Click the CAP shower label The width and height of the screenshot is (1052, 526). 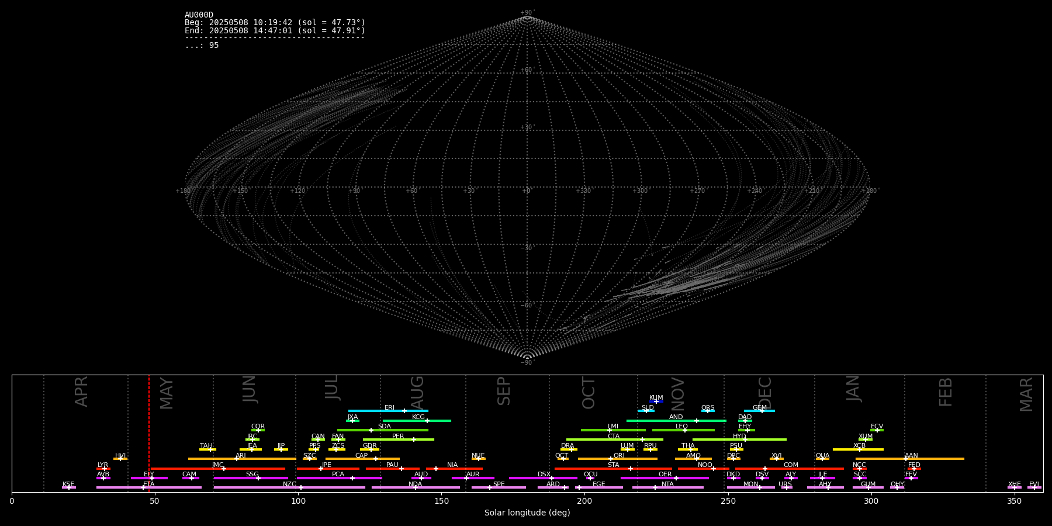click(362, 456)
